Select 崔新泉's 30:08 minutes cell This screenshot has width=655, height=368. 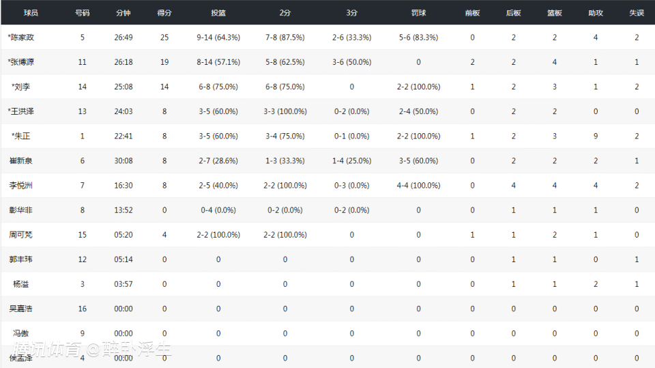(x=123, y=160)
